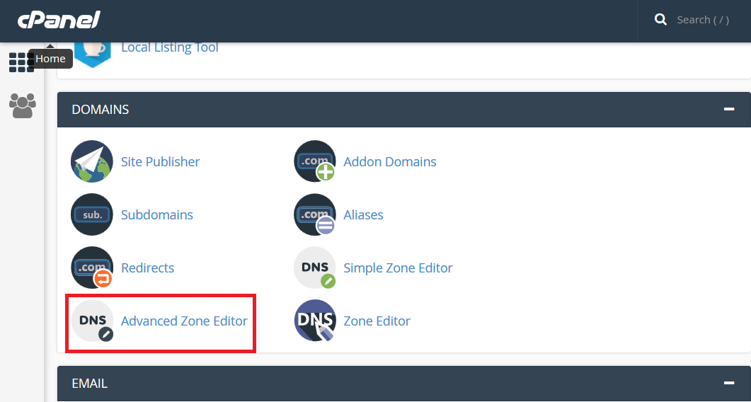Click the Site Publisher paper plane icon

coord(92,161)
